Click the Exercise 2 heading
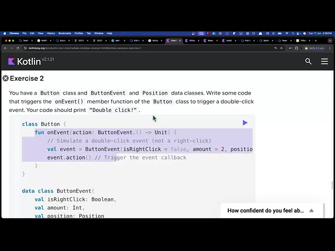This screenshot has width=335, height=251. click(27, 78)
